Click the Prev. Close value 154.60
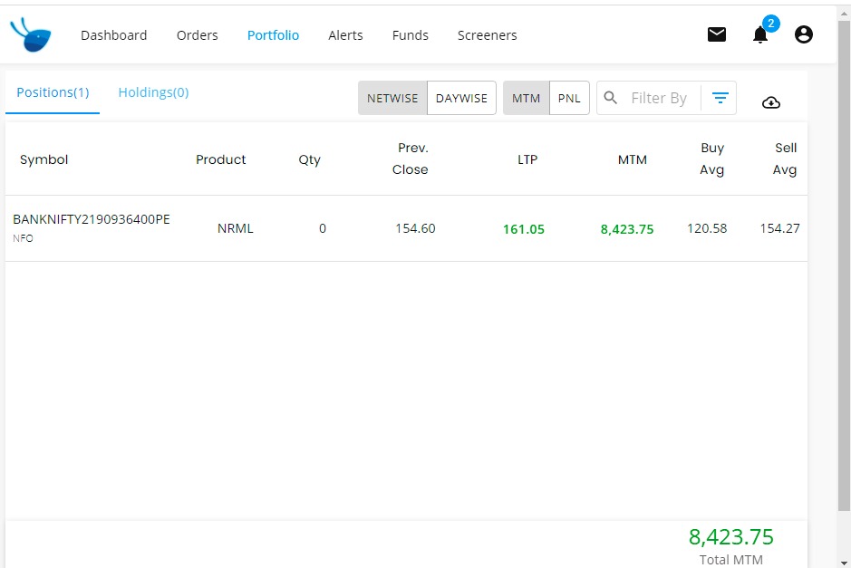Viewport: 851px width, 568px height. point(415,228)
